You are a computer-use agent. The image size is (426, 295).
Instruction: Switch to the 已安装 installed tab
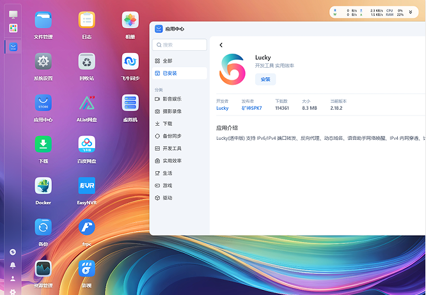coord(170,73)
